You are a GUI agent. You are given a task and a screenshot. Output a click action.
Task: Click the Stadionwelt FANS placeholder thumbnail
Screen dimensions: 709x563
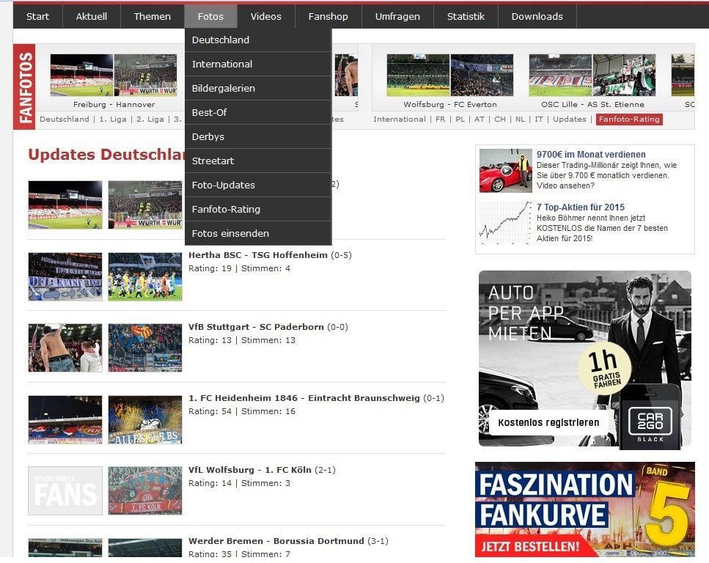[x=65, y=490]
